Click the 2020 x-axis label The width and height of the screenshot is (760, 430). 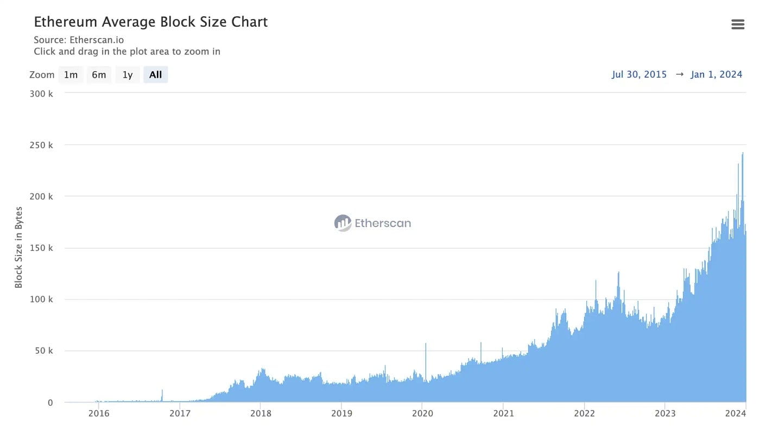(x=422, y=414)
